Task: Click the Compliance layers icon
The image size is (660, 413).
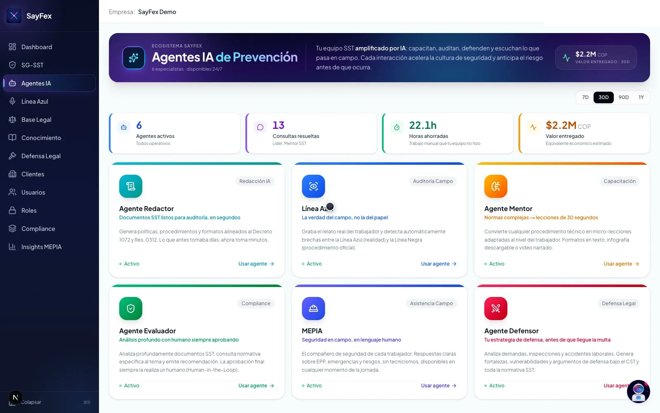Action: click(12, 228)
